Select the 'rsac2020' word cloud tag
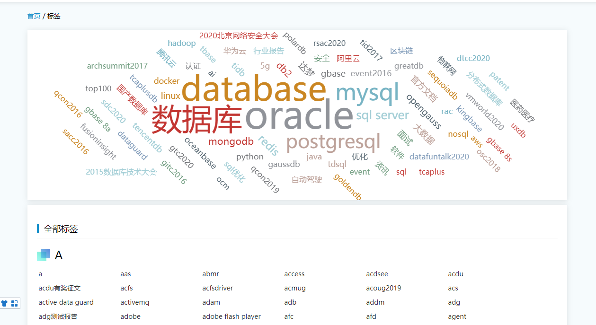The image size is (596, 325). tap(329, 43)
